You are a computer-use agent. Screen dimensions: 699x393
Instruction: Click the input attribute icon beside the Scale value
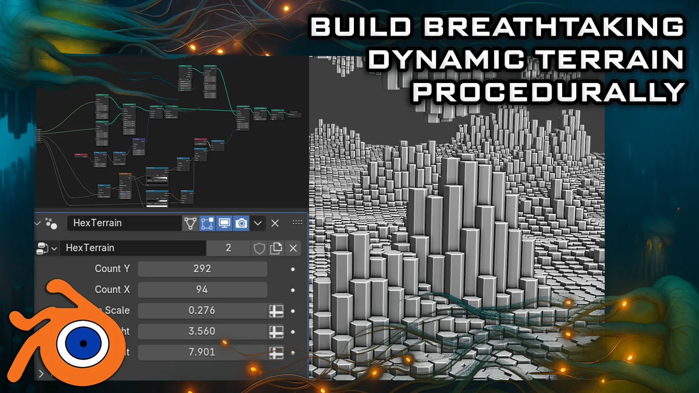point(277,310)
